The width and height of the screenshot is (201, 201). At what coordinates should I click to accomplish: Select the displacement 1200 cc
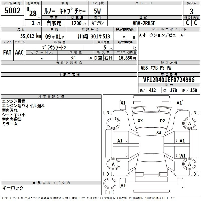click(79, 23)
